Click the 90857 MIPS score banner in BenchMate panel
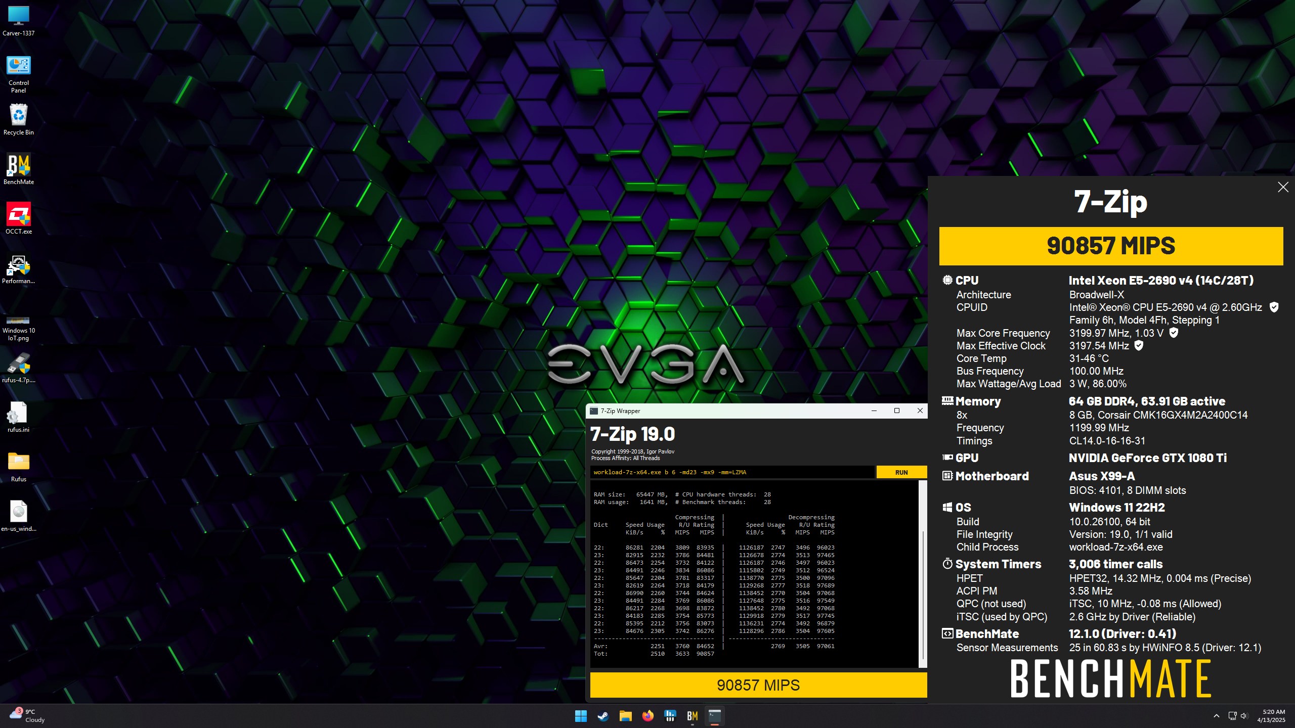This screenshot has width=1295, height=728. click(1111, 246)
